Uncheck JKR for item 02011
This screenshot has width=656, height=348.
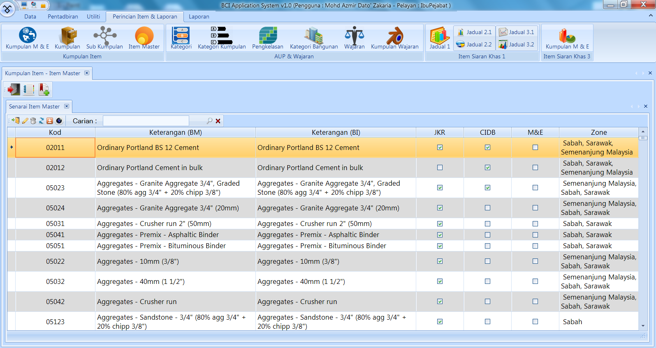pos(440,147)
